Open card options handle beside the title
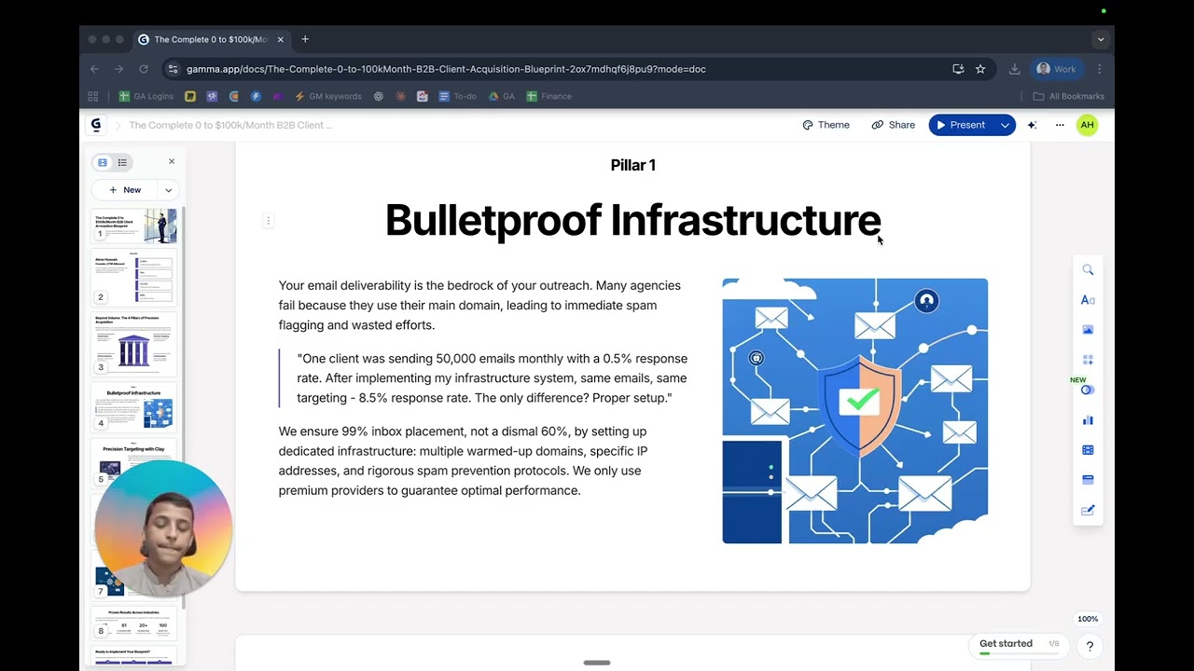Viewport: 1194px width, 671px height. [269, 221]
